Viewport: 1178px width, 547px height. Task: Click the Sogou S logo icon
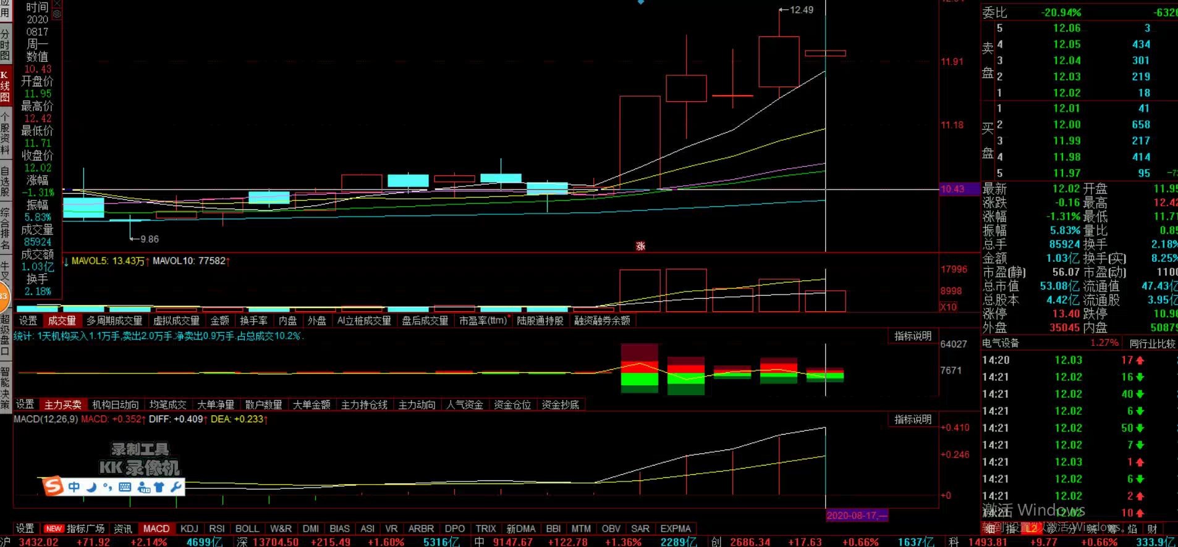pos(53,486)
